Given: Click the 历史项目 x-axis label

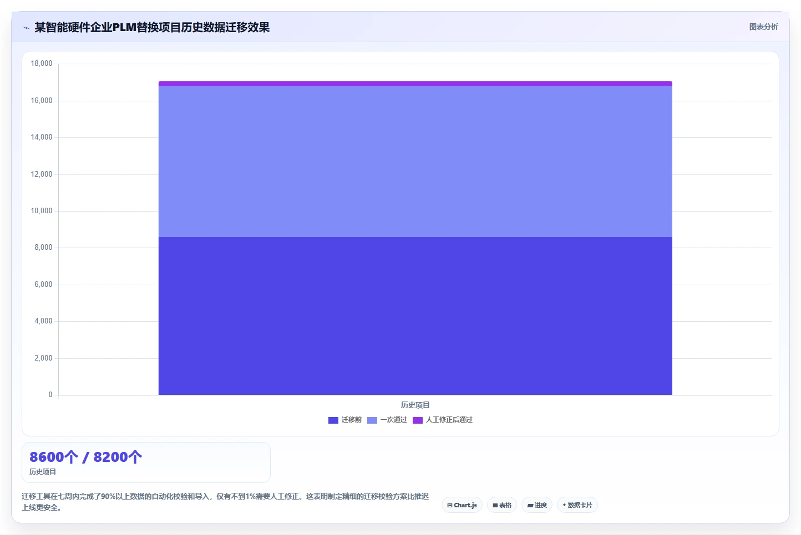Looking at the screenshot, I should [415, 405].
